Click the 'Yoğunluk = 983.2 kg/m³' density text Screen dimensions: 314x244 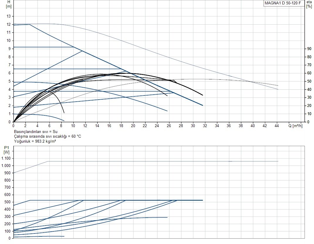coord(35,141)
